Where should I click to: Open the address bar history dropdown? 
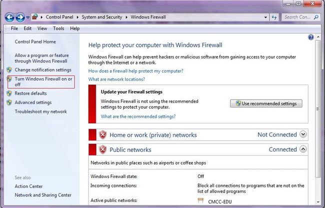265,17
